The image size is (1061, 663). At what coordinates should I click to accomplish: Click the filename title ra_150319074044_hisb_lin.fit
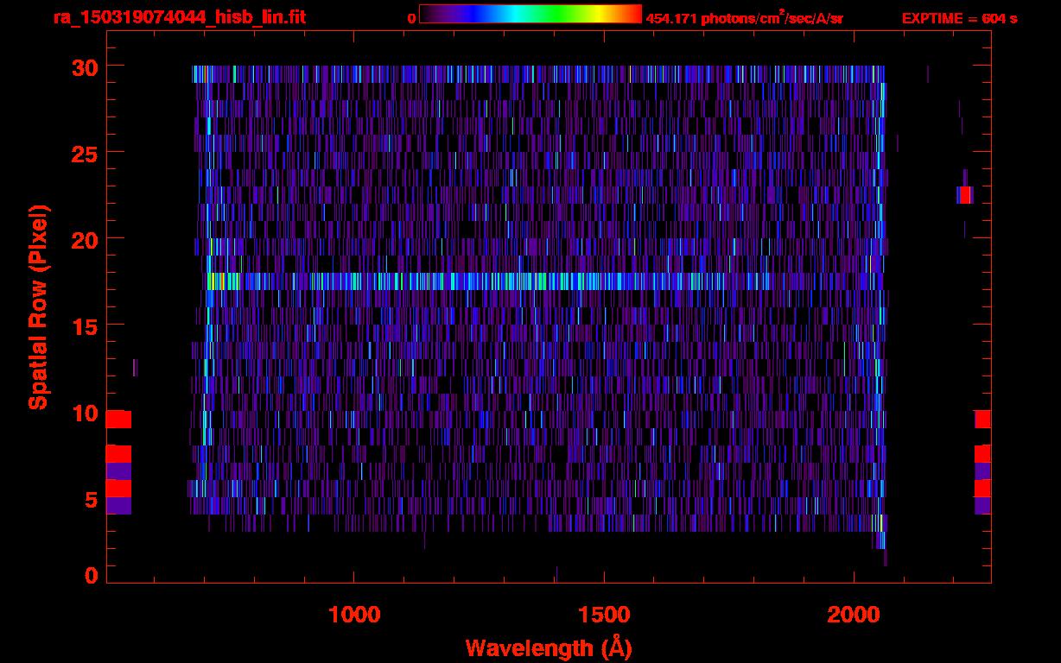(179, 17)
